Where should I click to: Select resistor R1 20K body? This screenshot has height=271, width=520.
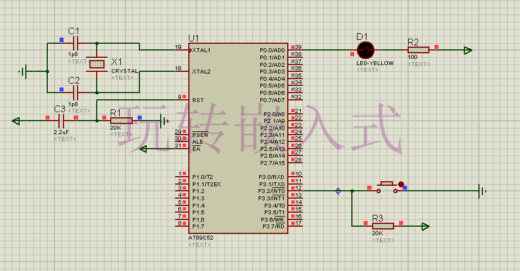(121, 121)
